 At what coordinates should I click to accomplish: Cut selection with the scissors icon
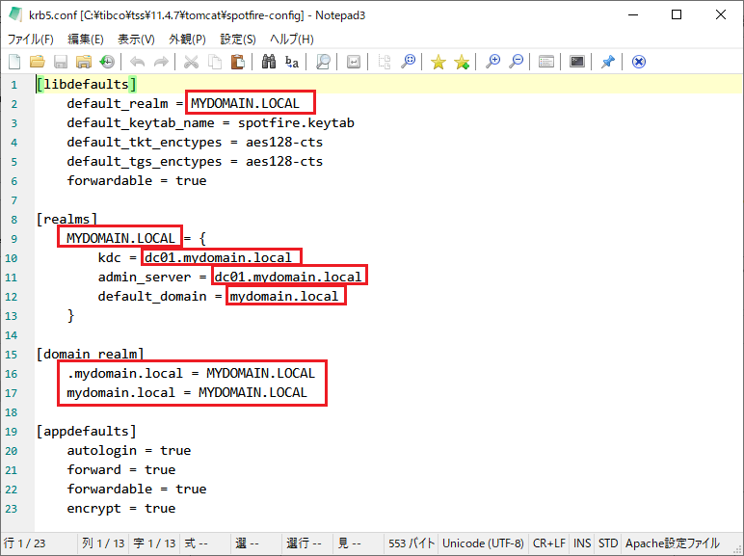click(x=191, y=62)
